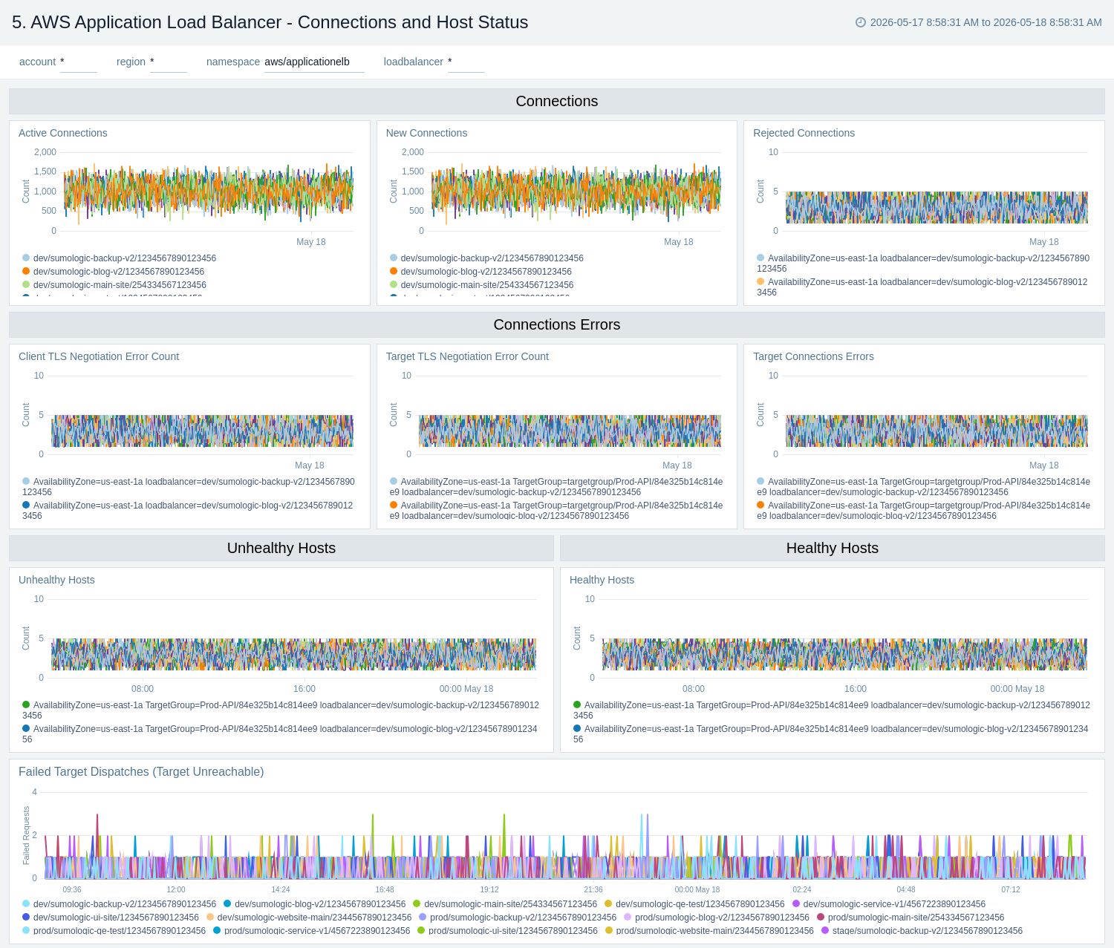Image resolution: width=1114 pixels, height=948 pixels.
Task: Click the region filter input
Action: click(x=168, y=62)
